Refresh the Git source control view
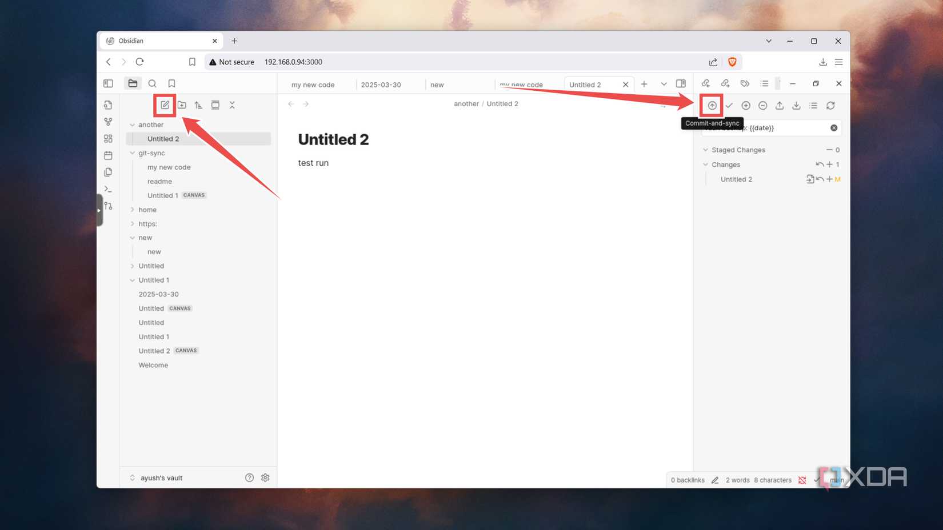943x530 pixels. pyautogui.click(x=830, y=106)
